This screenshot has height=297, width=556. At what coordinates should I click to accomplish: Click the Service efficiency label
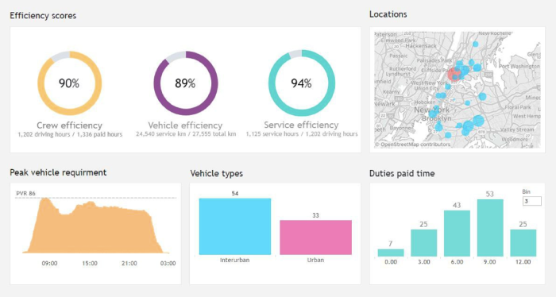(301, 125)
